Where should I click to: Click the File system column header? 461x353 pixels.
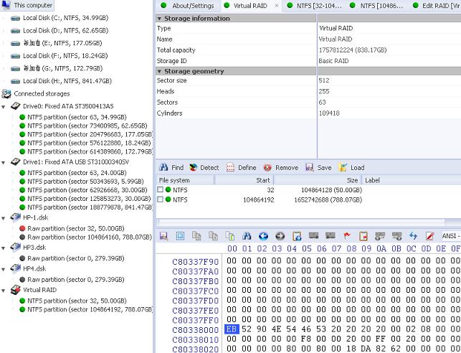[185, 180]
